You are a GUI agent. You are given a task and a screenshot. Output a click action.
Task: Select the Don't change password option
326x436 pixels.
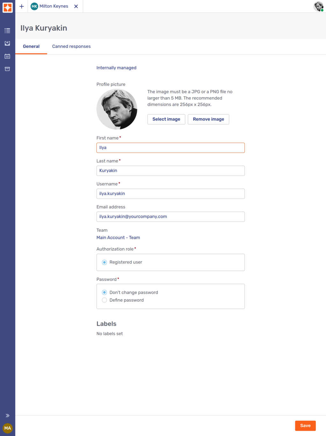[104, 292]
